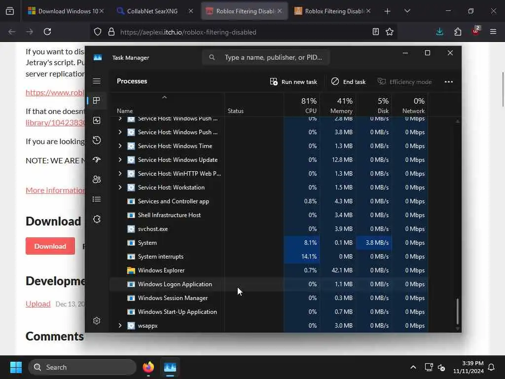Open Windows Start menu
The width and height of the screenshot is (505, 379).
[16, 367]
